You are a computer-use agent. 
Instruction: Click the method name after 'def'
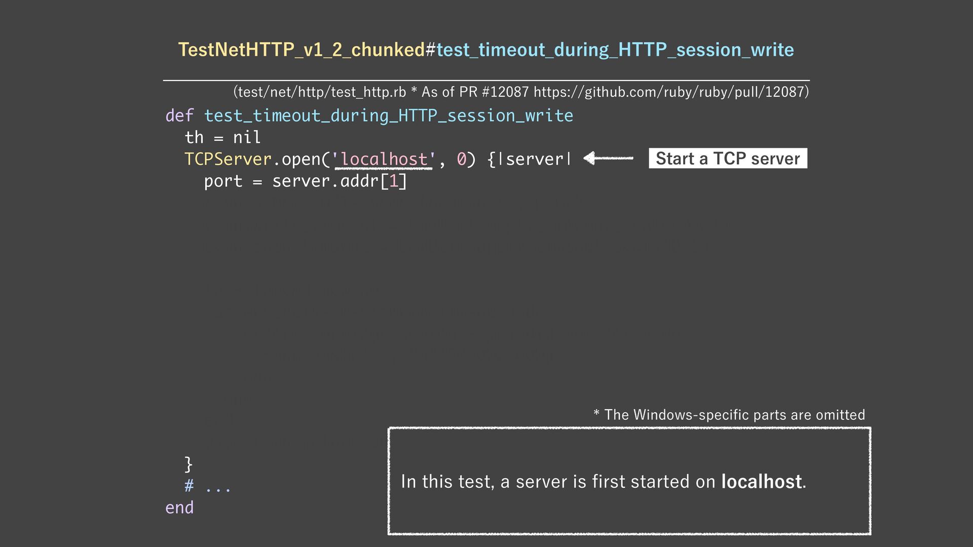click(388, 116)
